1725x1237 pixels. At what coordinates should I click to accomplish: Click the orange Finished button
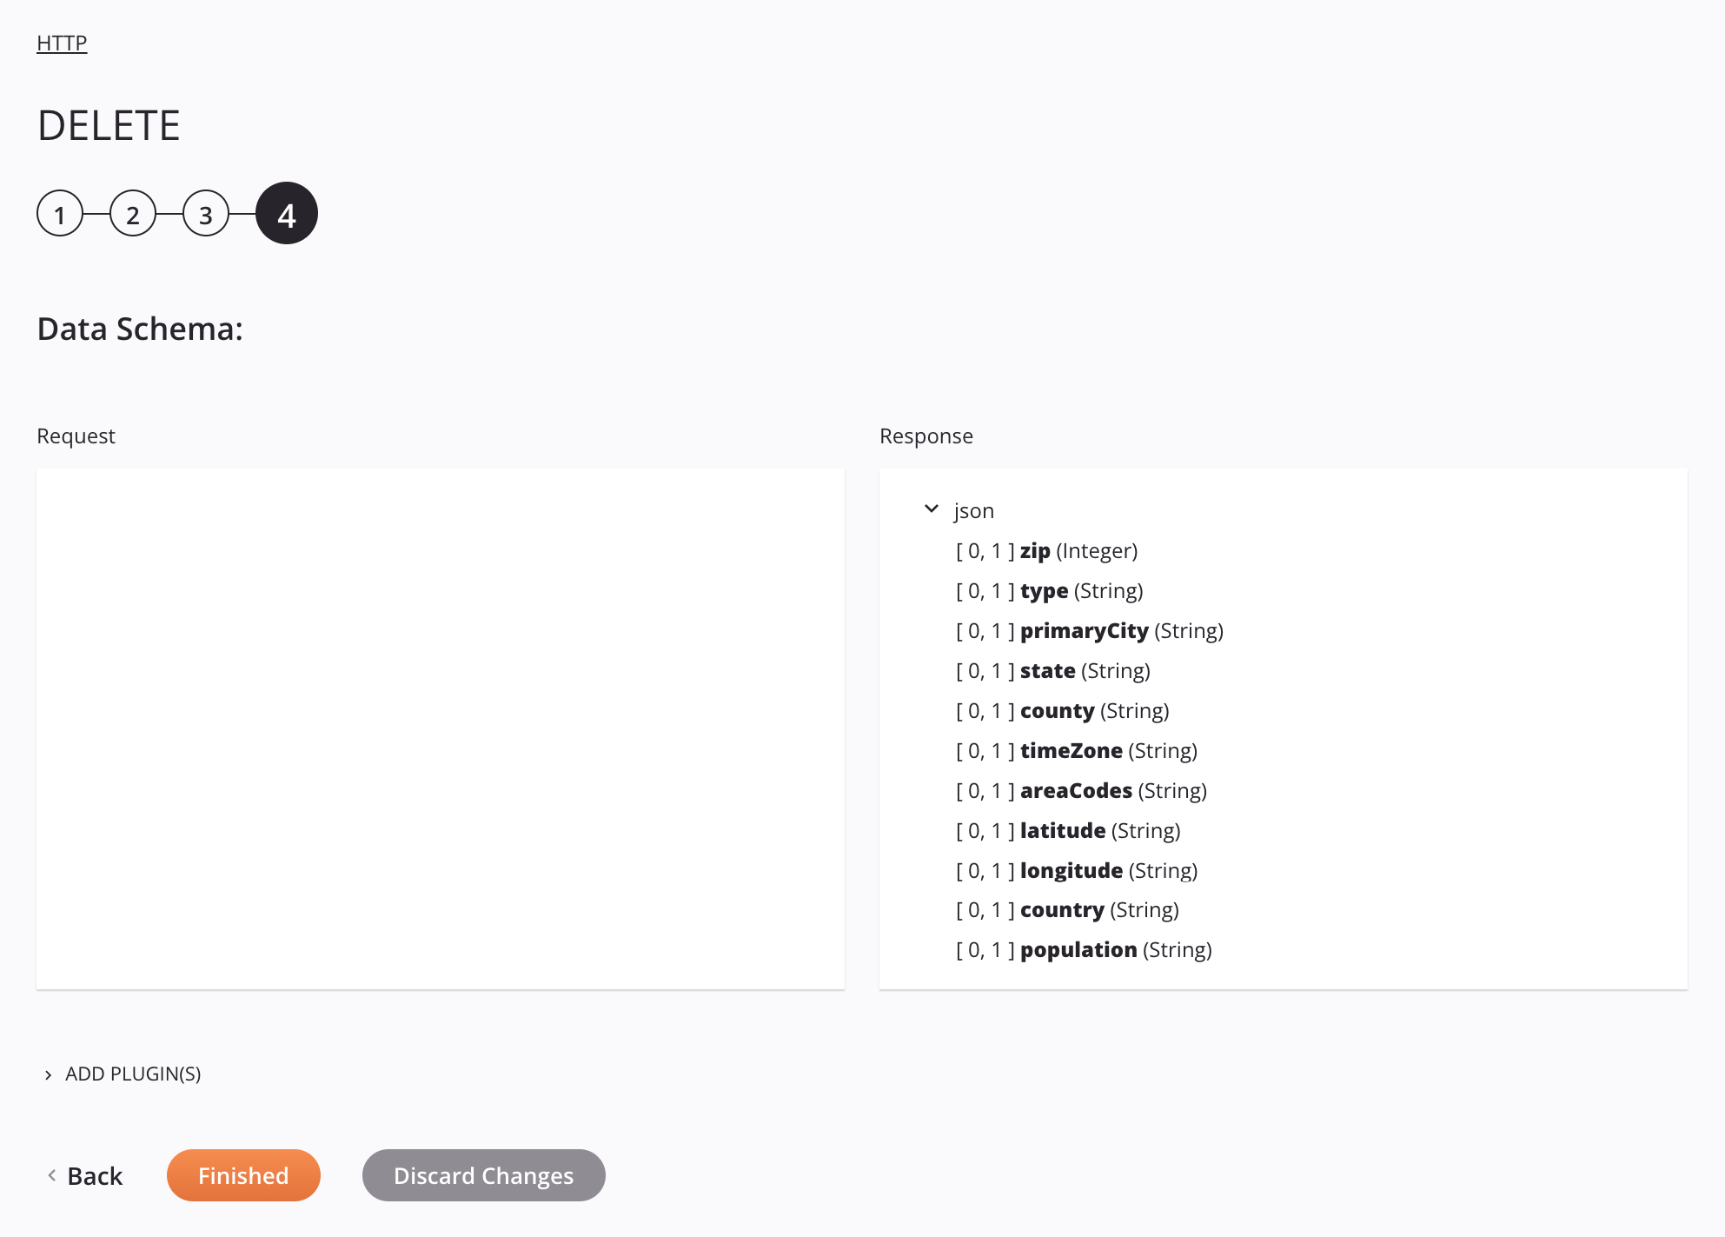pyautogui.click(x=243, y=1174)
